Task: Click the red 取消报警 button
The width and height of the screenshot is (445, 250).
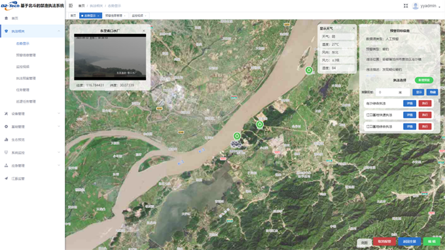Action: coord(384,241)
